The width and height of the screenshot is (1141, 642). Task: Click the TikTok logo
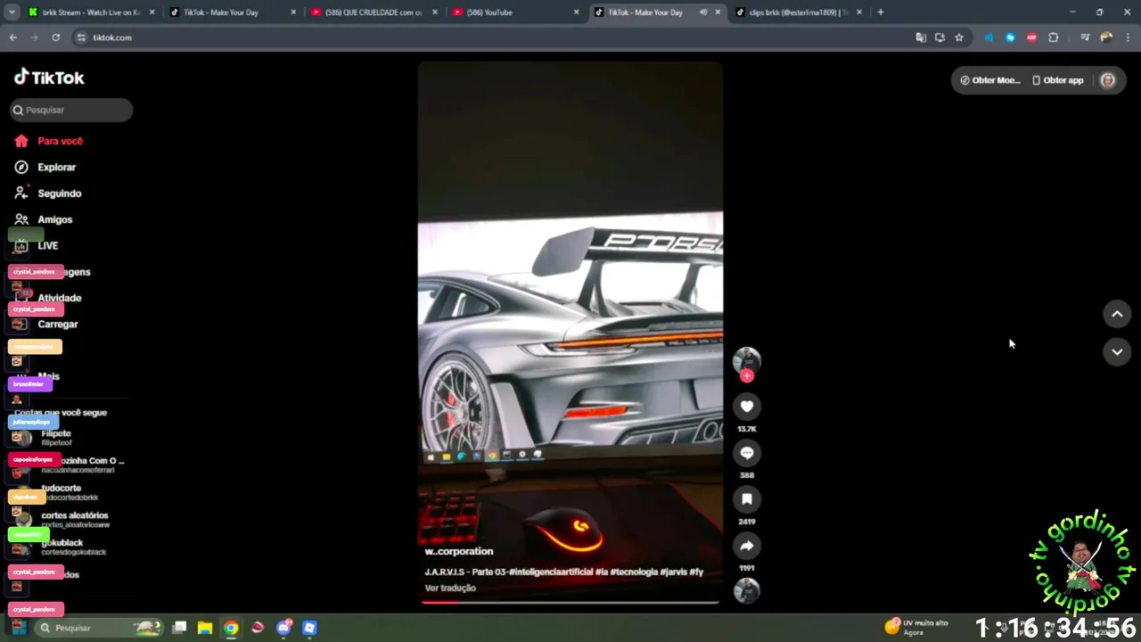pyautogui.click(x=49, y=78)
